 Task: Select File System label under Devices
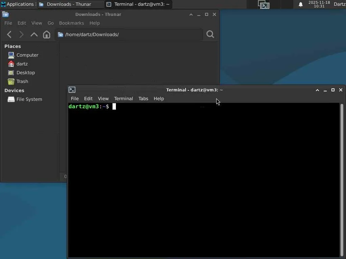(29, 99)
